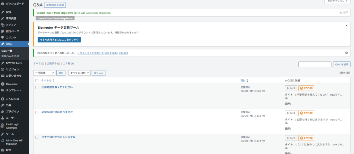Dismiss the Elementor data update notice
The width and height of the screenshot is (354, 154).
[346, 26]
